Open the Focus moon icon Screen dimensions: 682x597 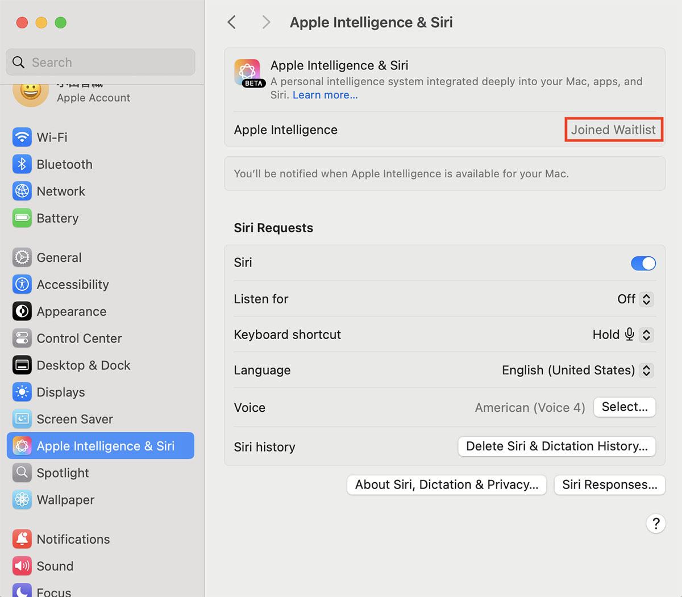[x=22, y=591]
